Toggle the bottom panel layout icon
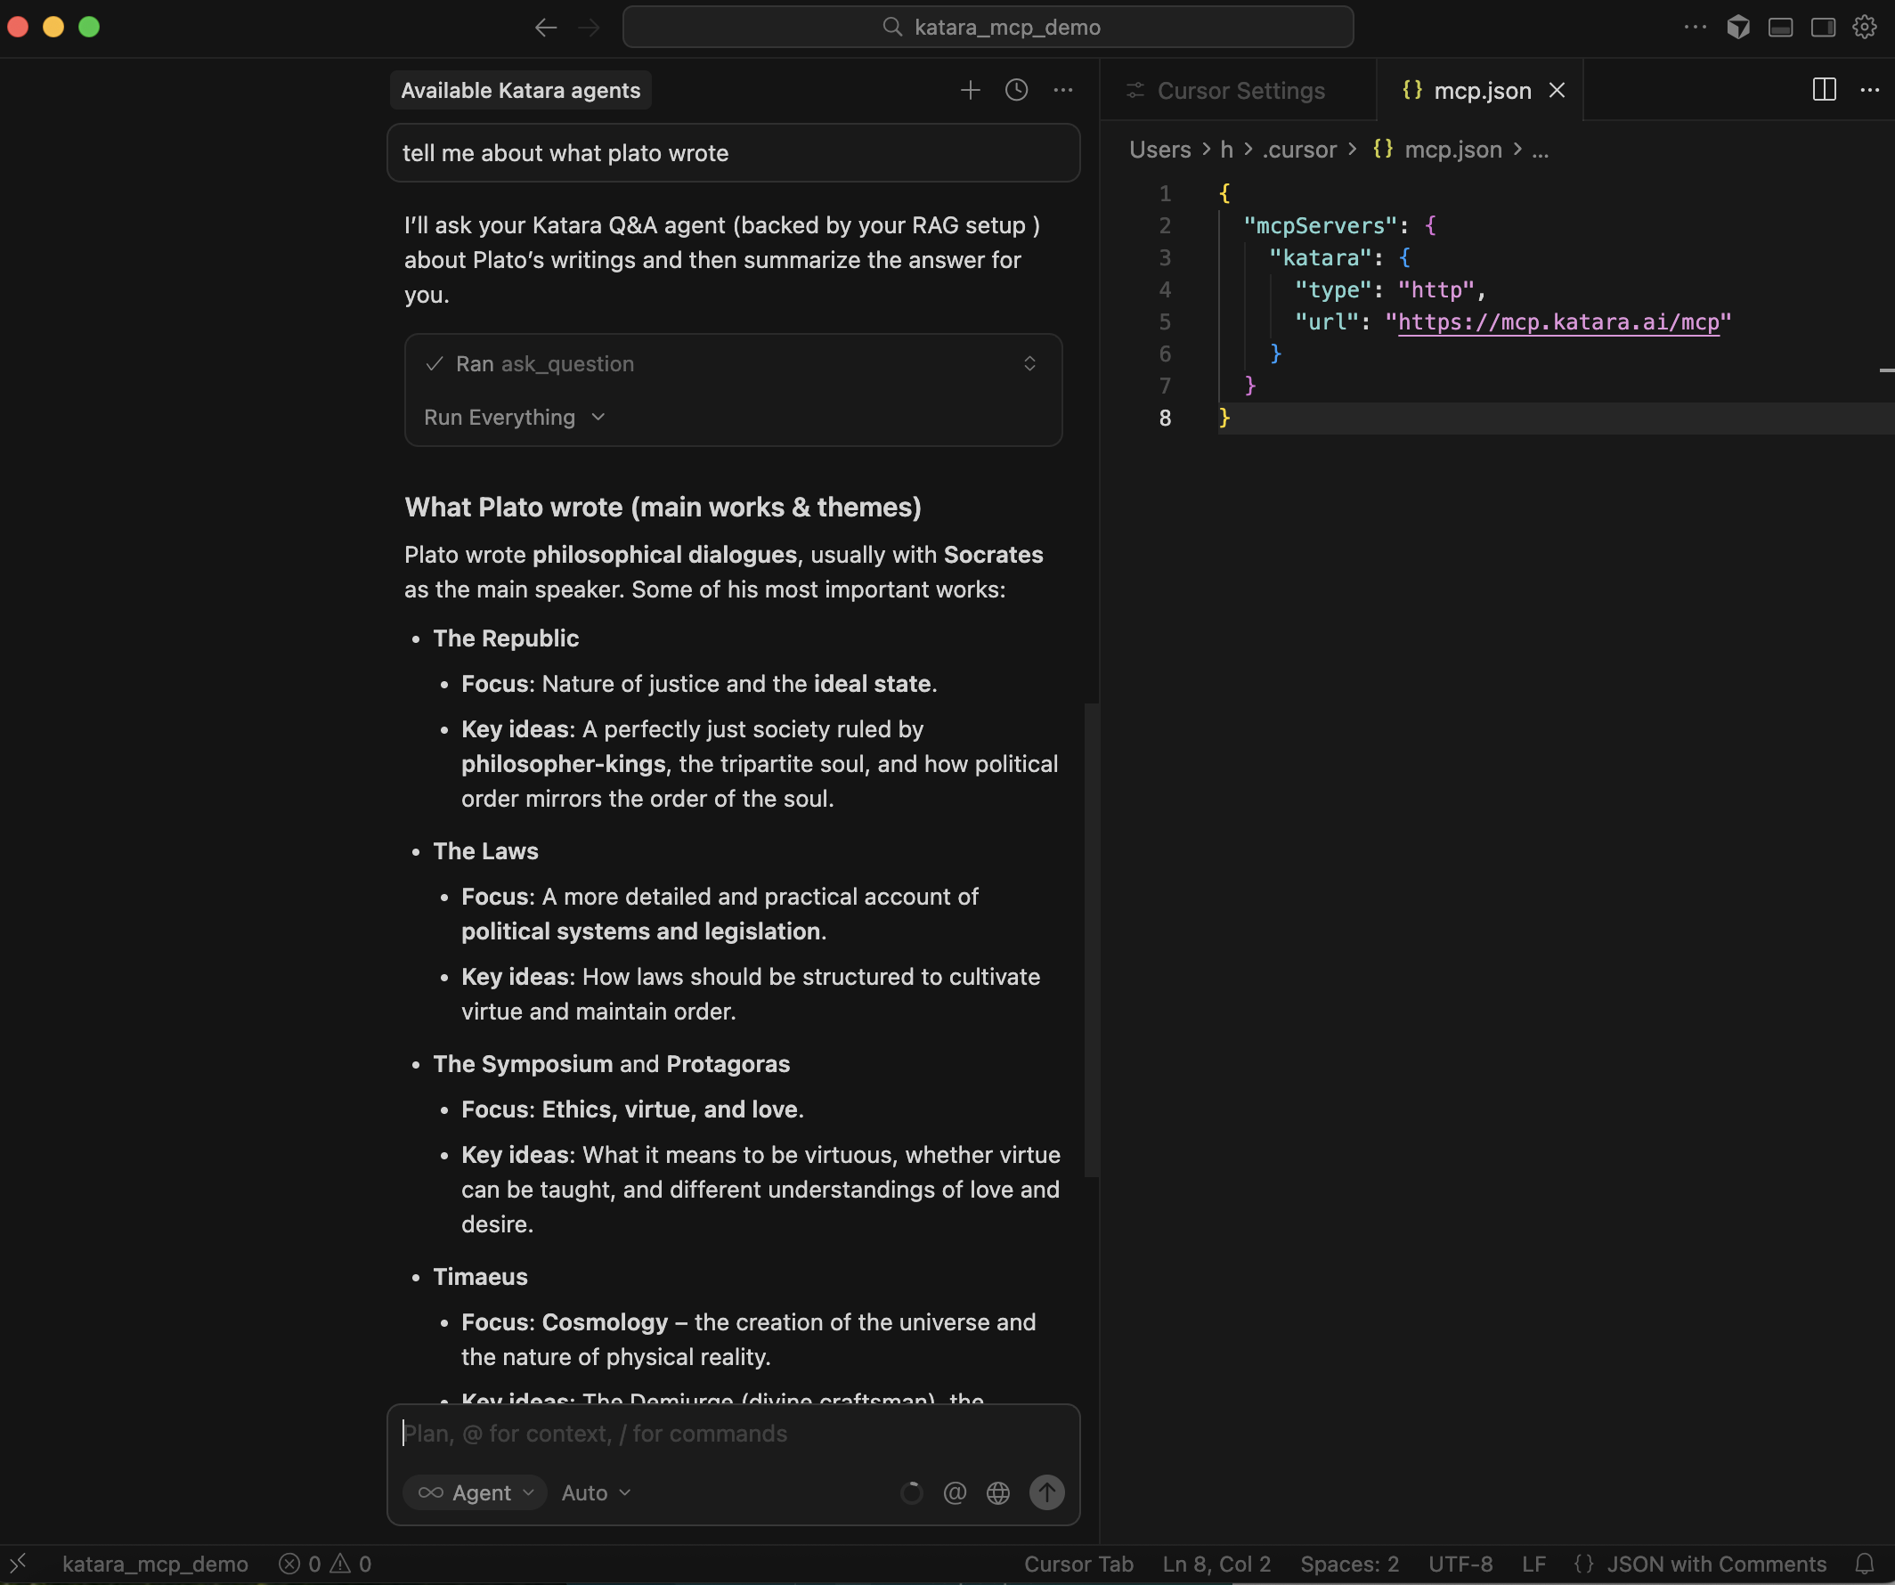Screen dimensions: 1895x1585 1780,27
